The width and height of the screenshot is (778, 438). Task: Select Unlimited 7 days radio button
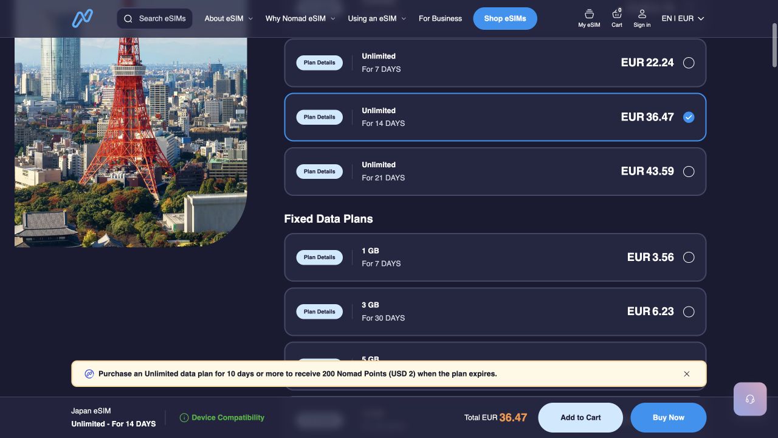(689, 63)
